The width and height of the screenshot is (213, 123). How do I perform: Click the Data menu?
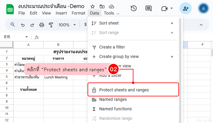(x=95, y=13)
